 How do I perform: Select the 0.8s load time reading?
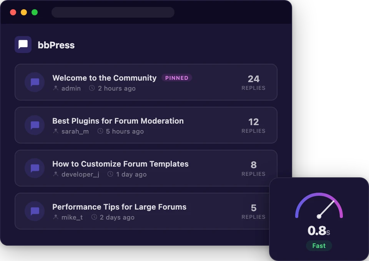tap(318, 231)
